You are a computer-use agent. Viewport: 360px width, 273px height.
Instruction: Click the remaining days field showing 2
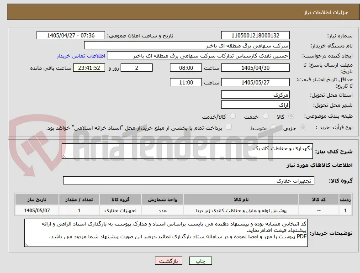pyautogui.click(x=137, y=68)
